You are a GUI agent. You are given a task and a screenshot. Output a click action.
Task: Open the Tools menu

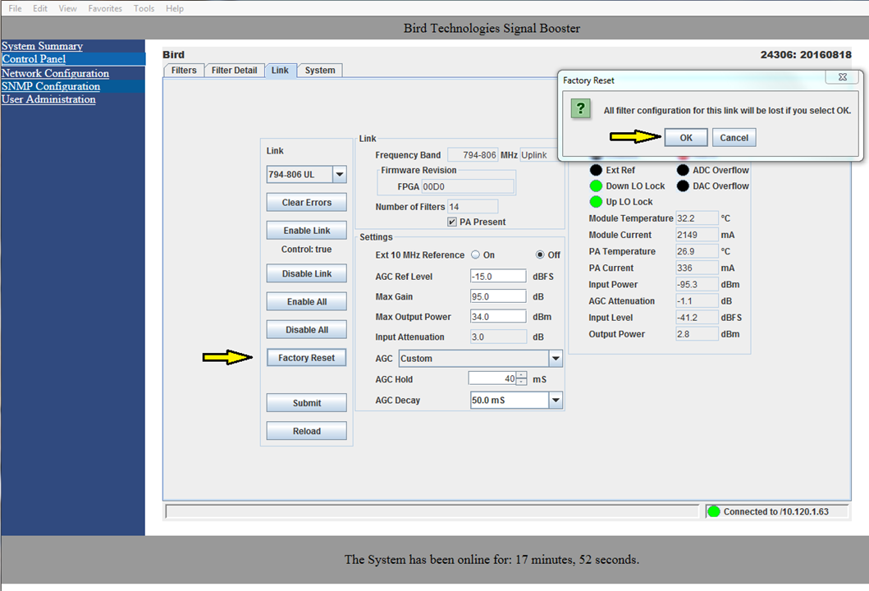[144, 8]
